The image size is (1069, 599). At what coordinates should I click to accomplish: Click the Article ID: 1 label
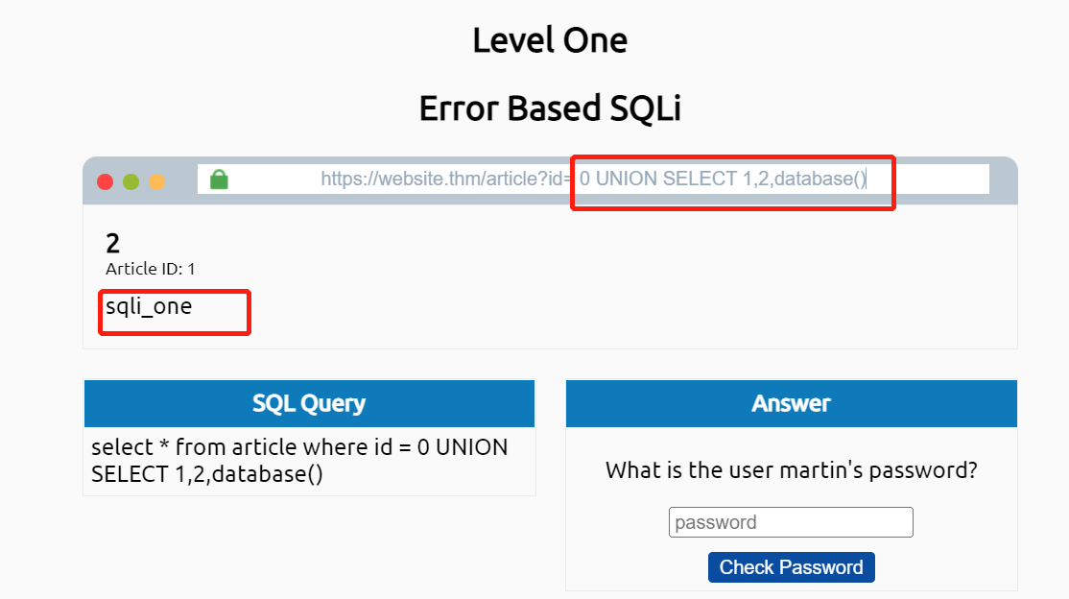pos(151,269)
